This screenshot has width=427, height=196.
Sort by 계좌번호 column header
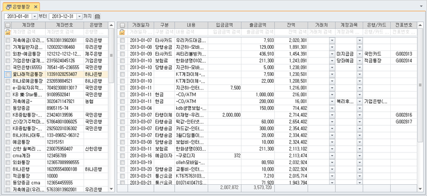pos(64,25)
